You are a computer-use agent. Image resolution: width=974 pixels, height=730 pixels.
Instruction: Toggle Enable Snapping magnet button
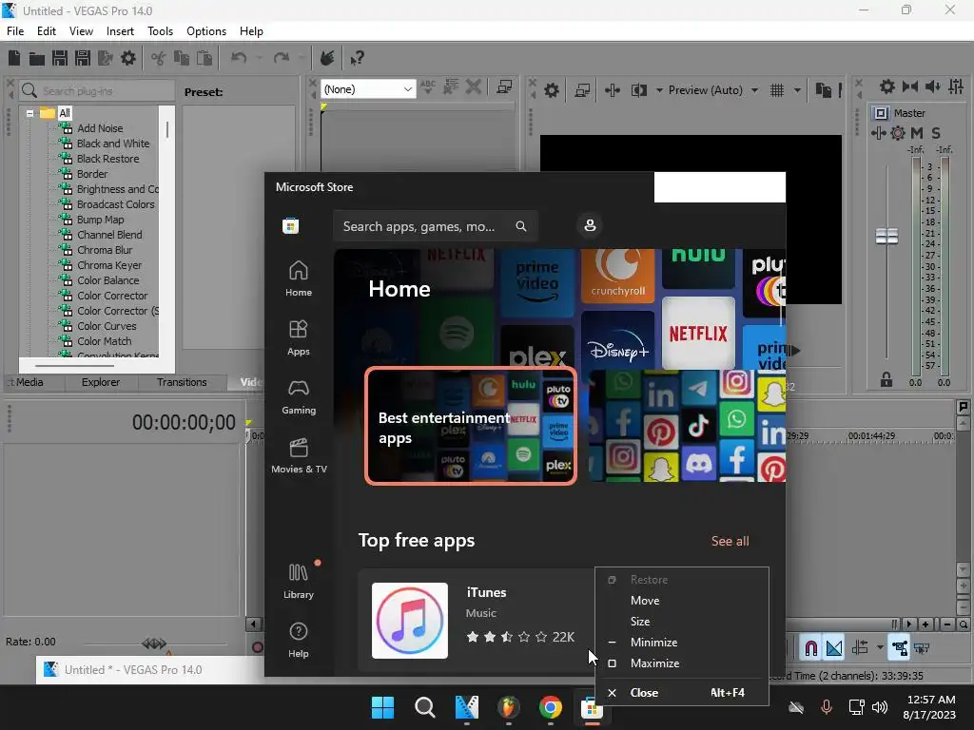(811, 648)
